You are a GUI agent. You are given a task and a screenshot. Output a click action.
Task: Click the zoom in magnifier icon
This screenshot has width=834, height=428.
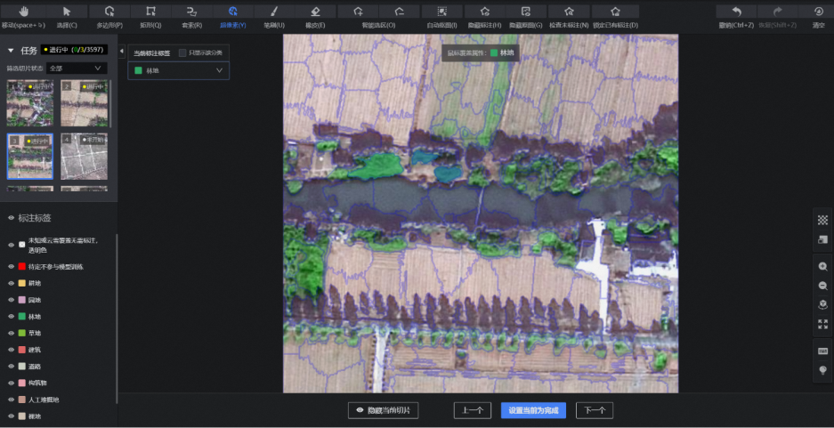pos(822,267)
